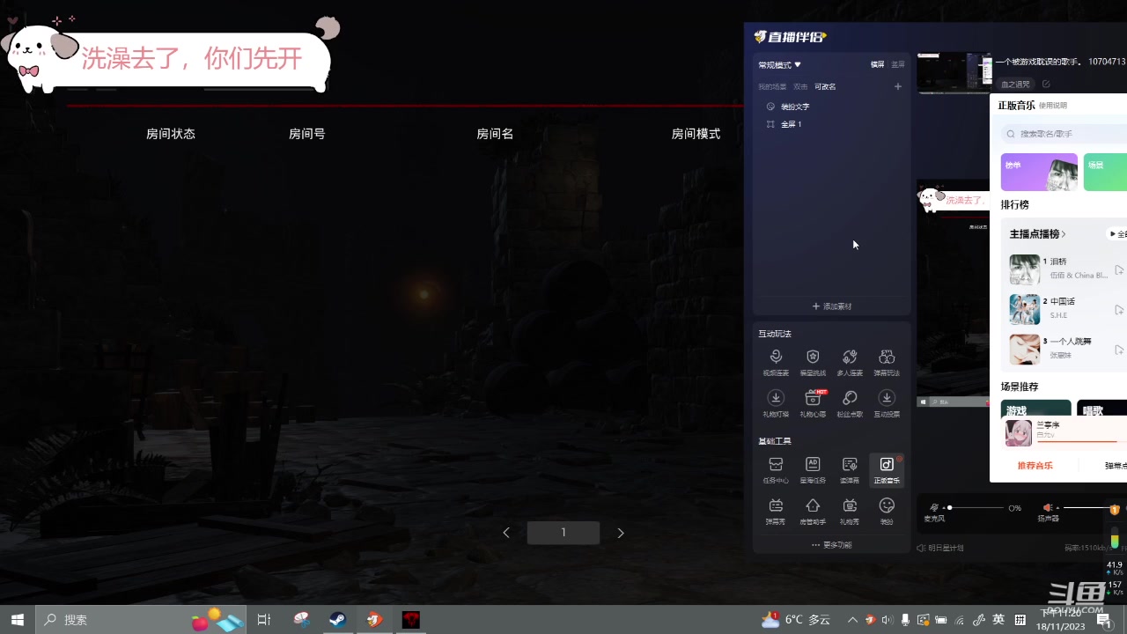
Task: Open 礼物秀 gift show tool
Action: pos(850,511)
